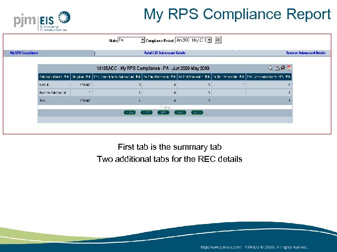Click the Default row's Obligation value
This screenshot has height=252, width=337.
coord(85,85)
